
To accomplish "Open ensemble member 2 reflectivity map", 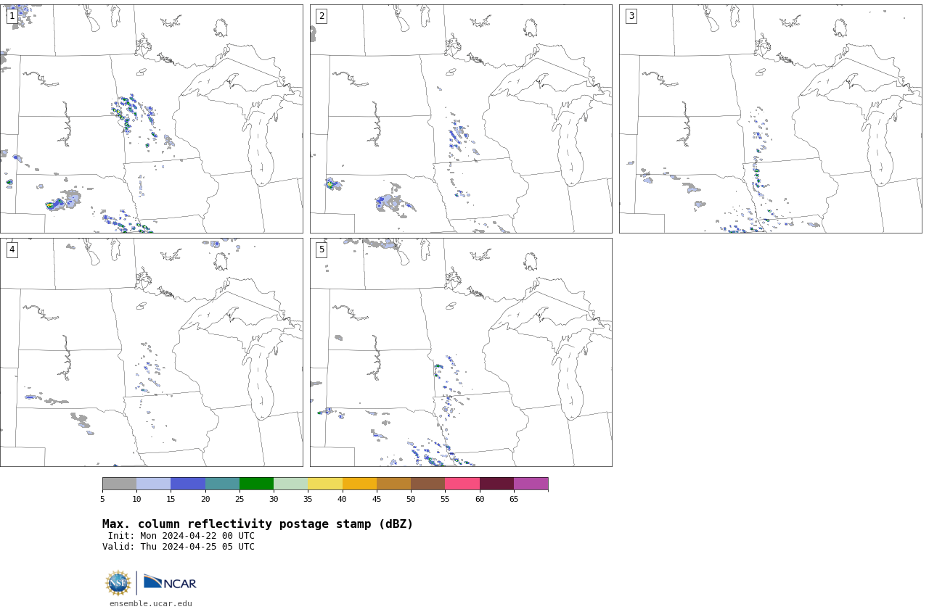I will (461, 119).
